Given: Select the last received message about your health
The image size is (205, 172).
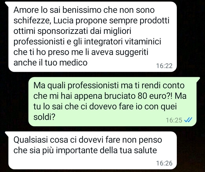Looking at the screenshot, I should [93, 150].
